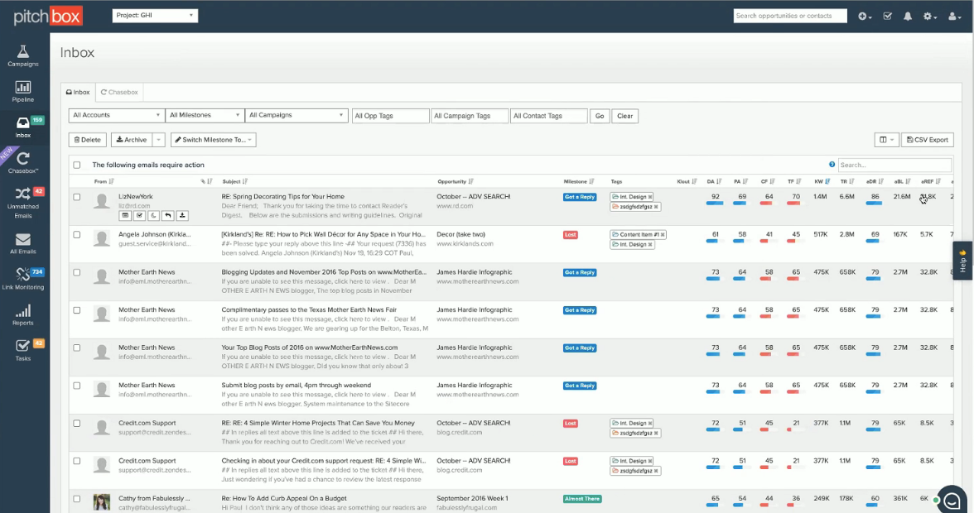Open the notifications bell
The image size is (974, 513).
point(907,16)
